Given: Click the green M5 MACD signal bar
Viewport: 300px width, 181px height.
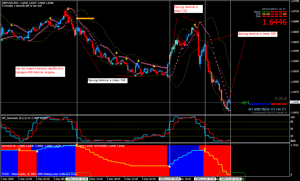Looking at the screenshot, I should tap(264, 12).
